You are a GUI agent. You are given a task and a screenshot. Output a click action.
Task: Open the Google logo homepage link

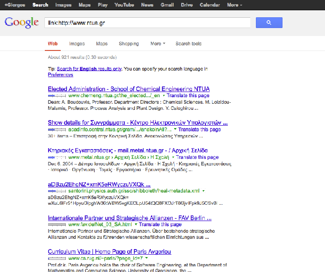click(x=21, y=22)
